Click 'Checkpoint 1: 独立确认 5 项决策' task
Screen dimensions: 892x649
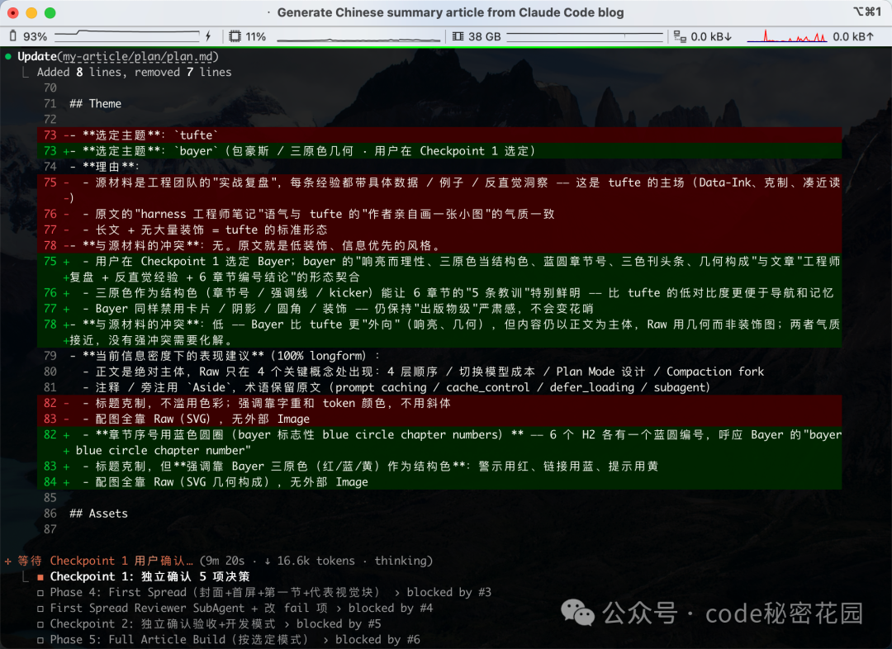[149, 577]
